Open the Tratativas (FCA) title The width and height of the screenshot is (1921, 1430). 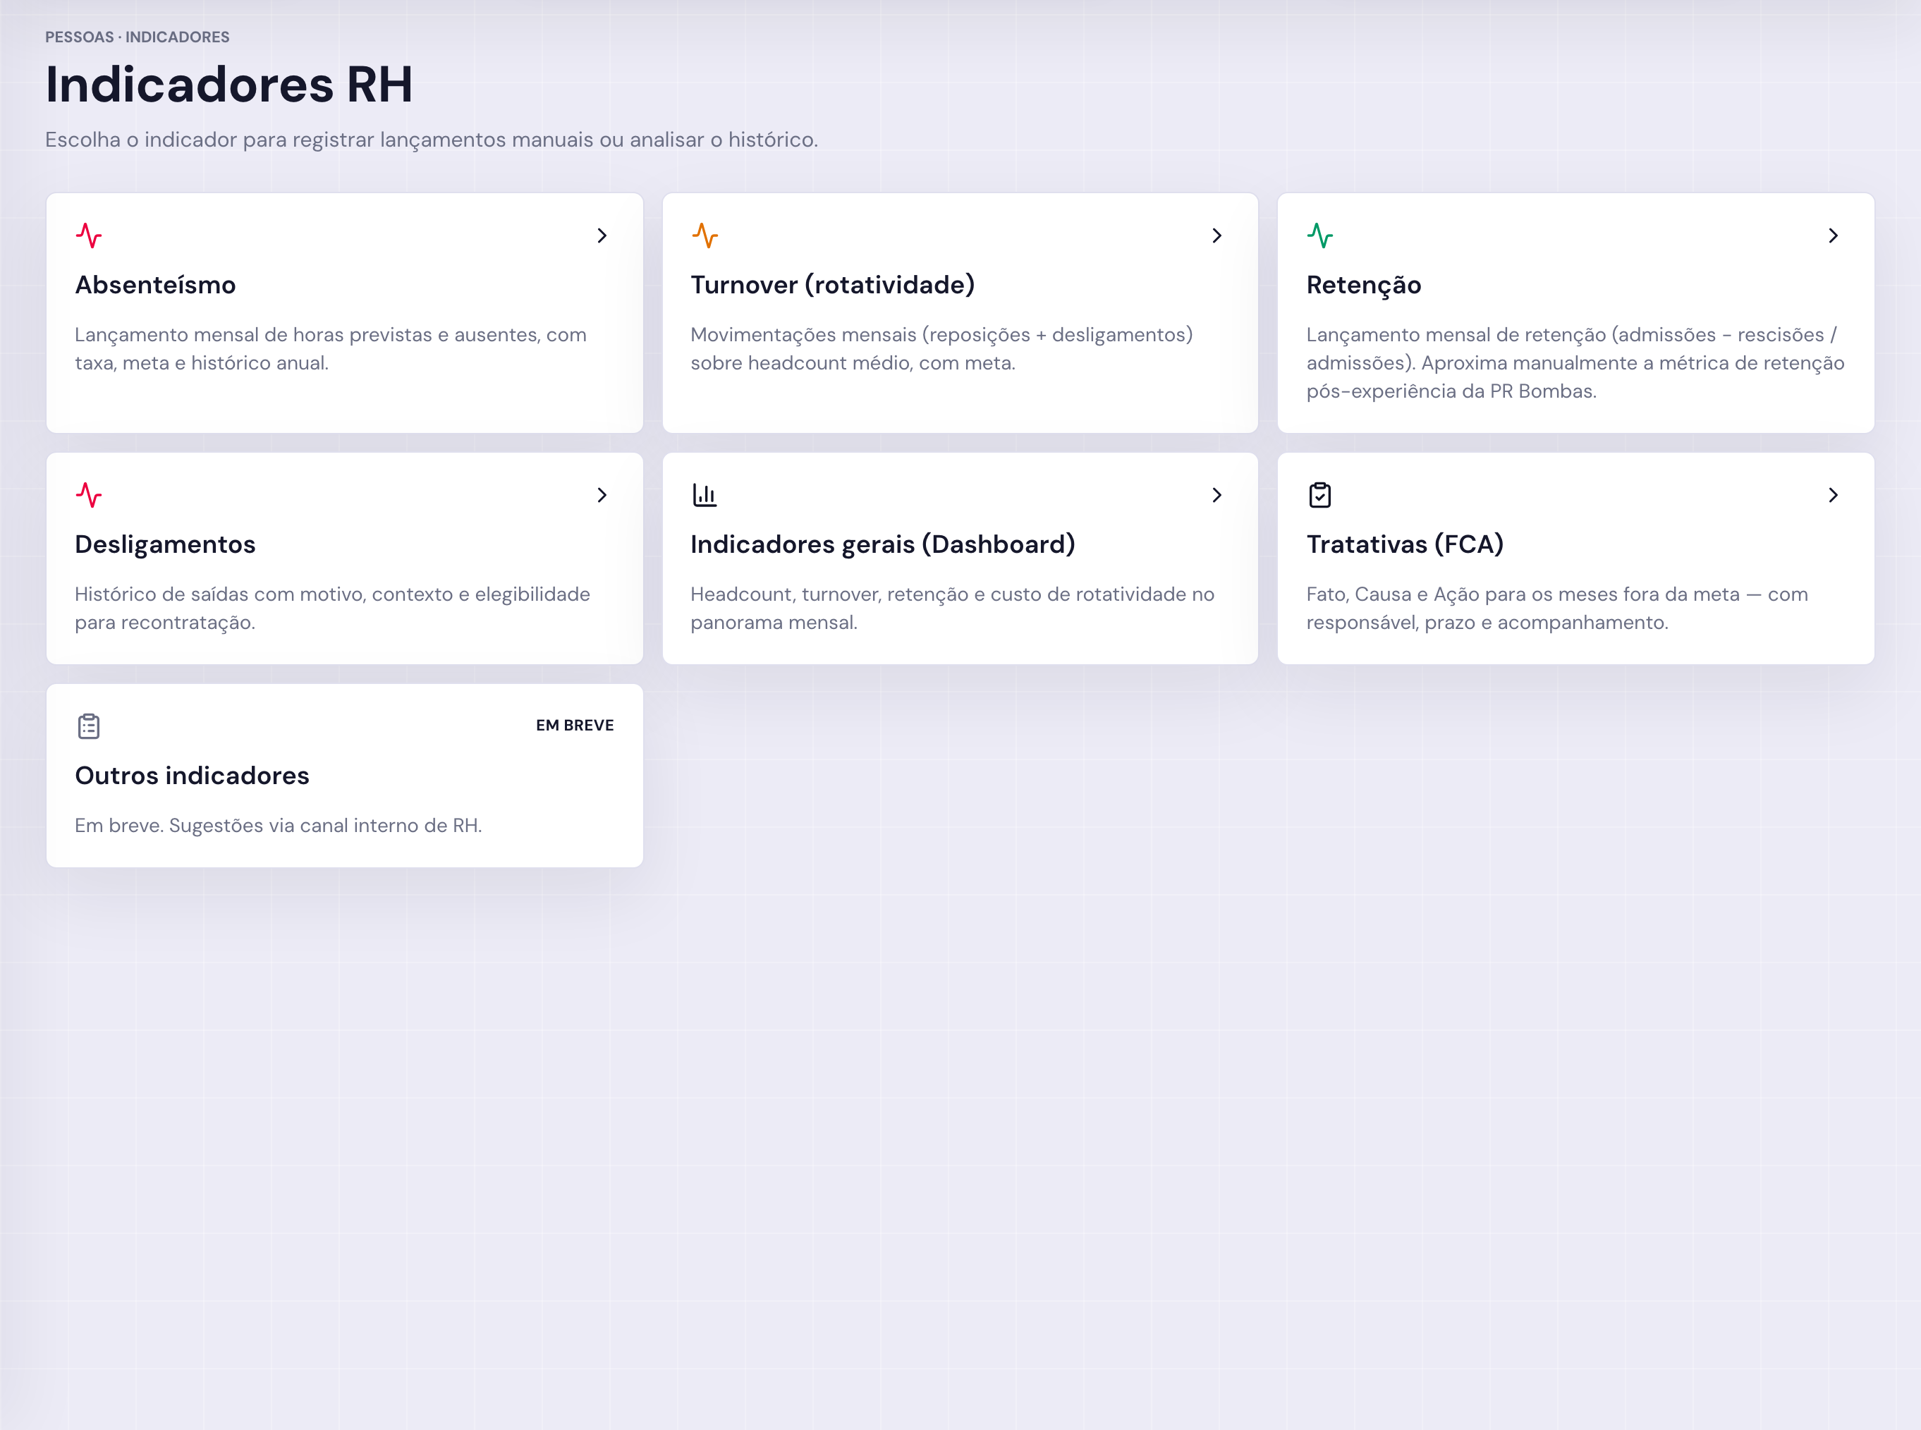[x=1405, y=544]
